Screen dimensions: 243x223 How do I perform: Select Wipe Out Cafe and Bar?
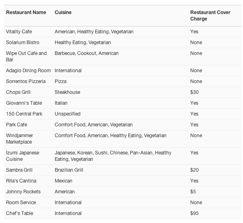click(x=26, y=57)
